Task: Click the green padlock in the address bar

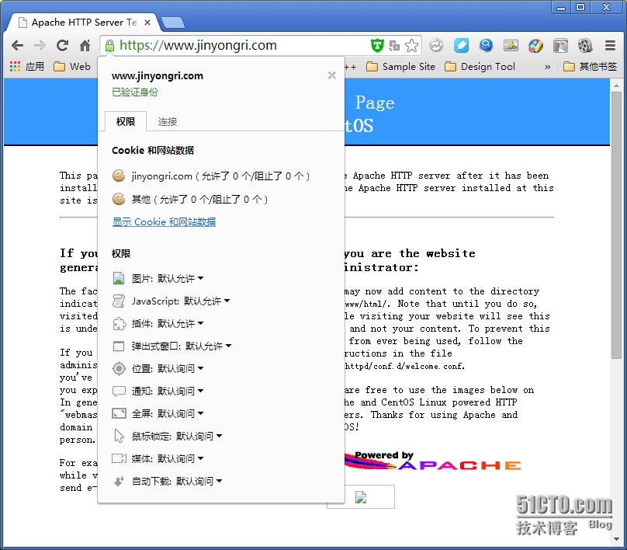Action: pos(109,46)
